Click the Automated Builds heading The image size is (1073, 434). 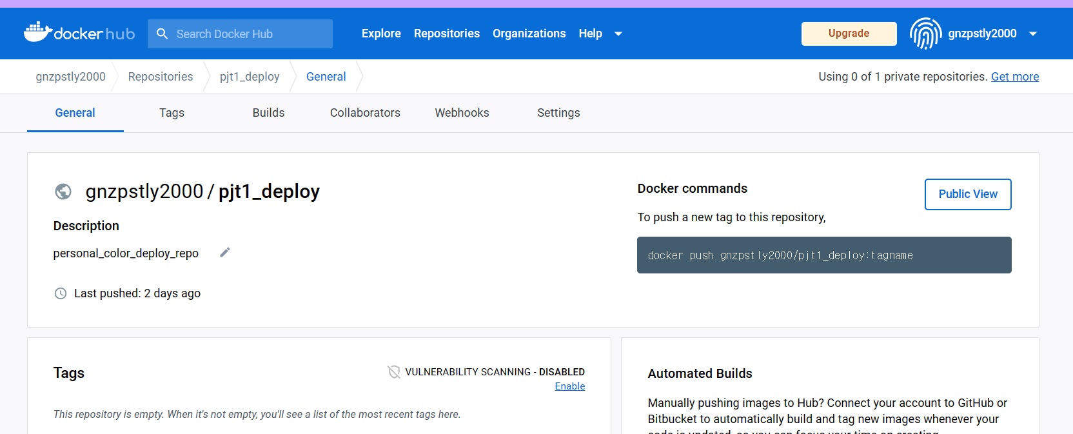(700, 373)
